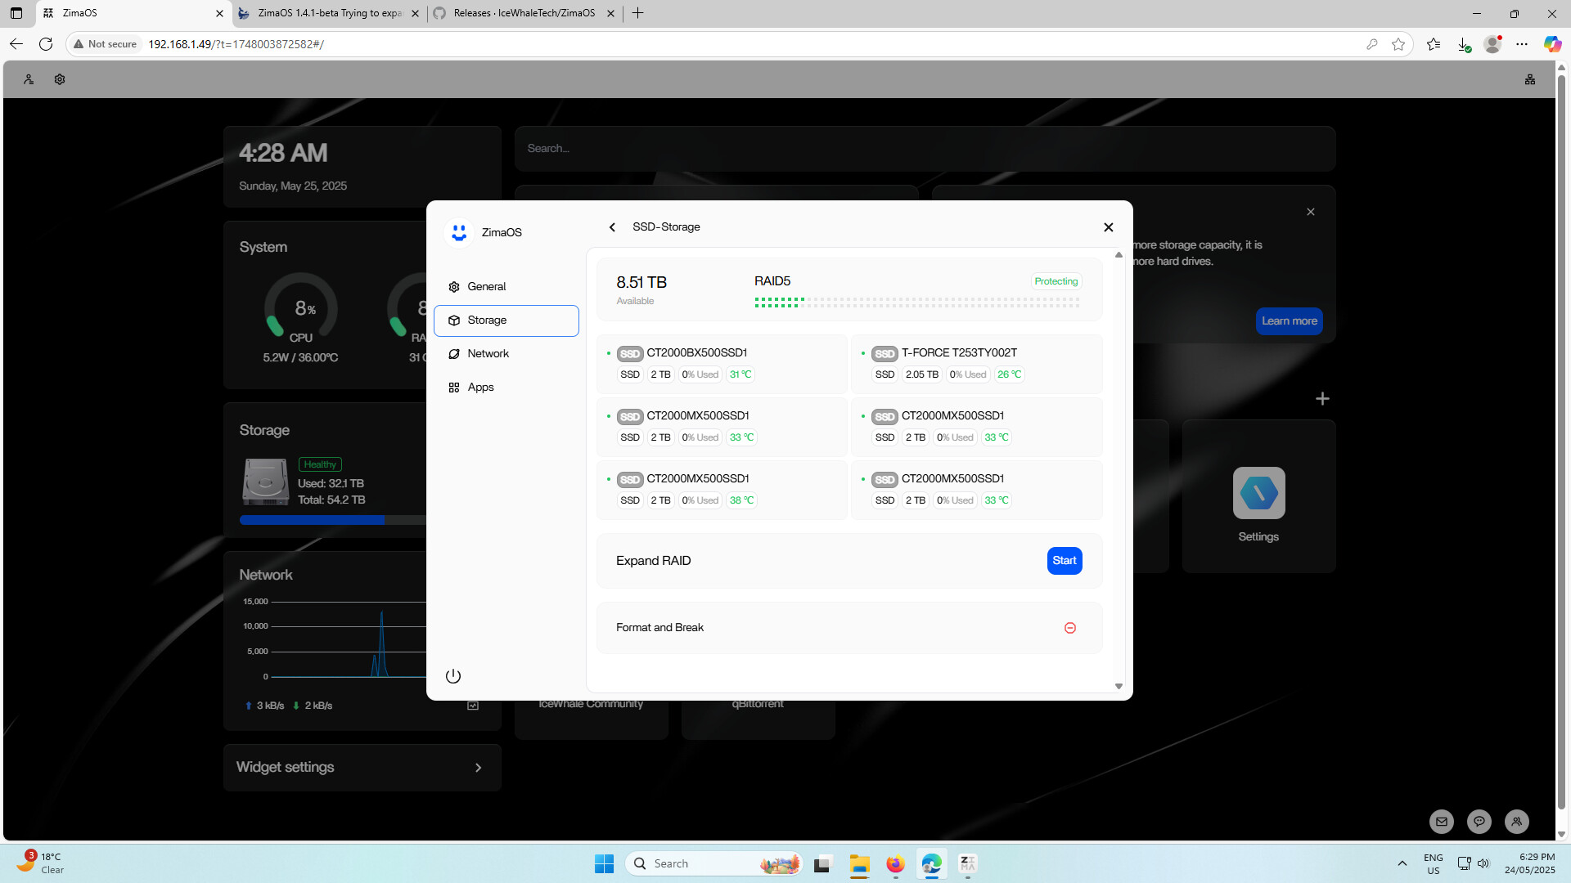This screenshot has width=1571, height=883.
Task: Click the browser address bar URL
Action: [x=236, y=44]
